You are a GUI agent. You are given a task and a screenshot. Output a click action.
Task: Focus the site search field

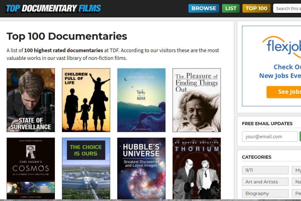[287, 8]
